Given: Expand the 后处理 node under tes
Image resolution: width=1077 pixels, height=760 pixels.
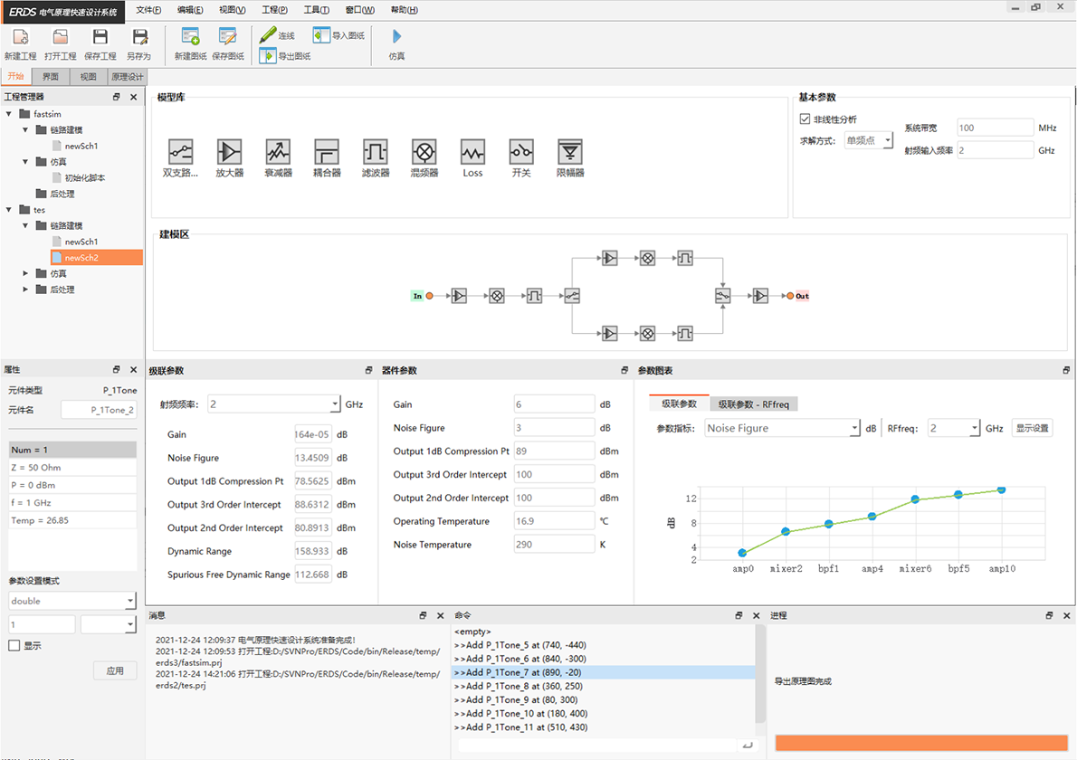Looking at the screenshot, I should [25, 290].
